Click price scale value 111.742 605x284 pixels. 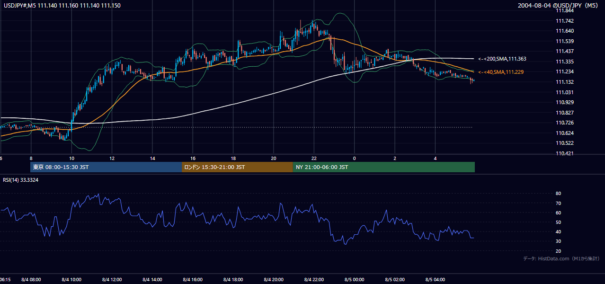tap(565, 21)
